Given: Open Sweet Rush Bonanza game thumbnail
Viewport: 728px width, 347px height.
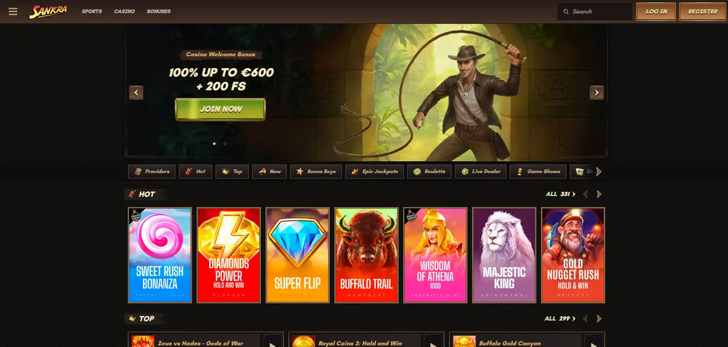Looking at the screenshot, I should [160, 255].
